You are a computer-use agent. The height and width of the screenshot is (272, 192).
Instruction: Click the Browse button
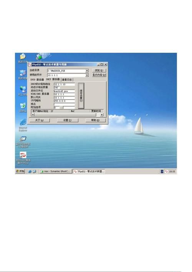(99, 70)
